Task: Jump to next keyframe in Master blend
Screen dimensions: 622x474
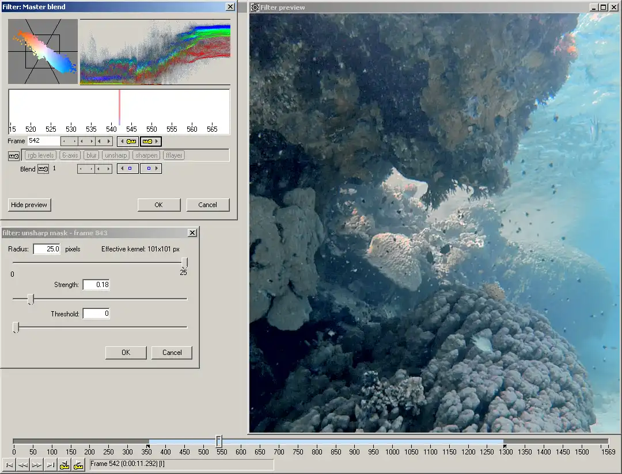Action: point(150,141)
